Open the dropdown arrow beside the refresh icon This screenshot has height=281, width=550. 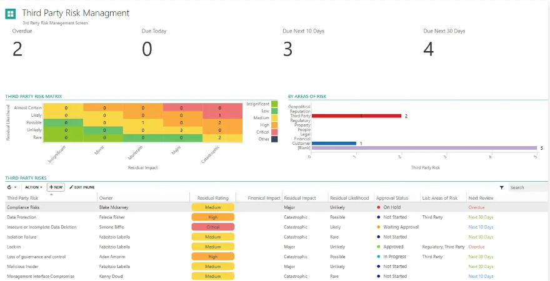(x=15, y=187)
